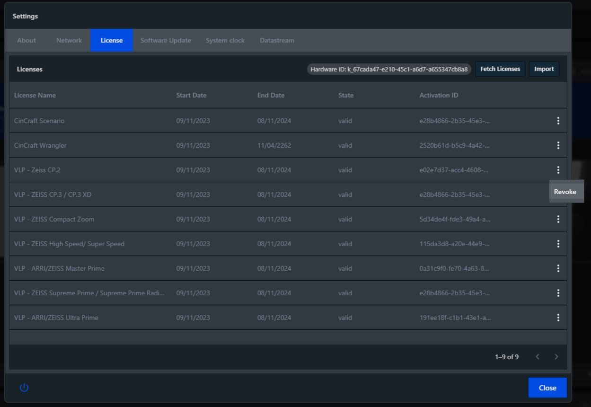
Task: Open the Network tab
Action: click(x=69, y=40)
